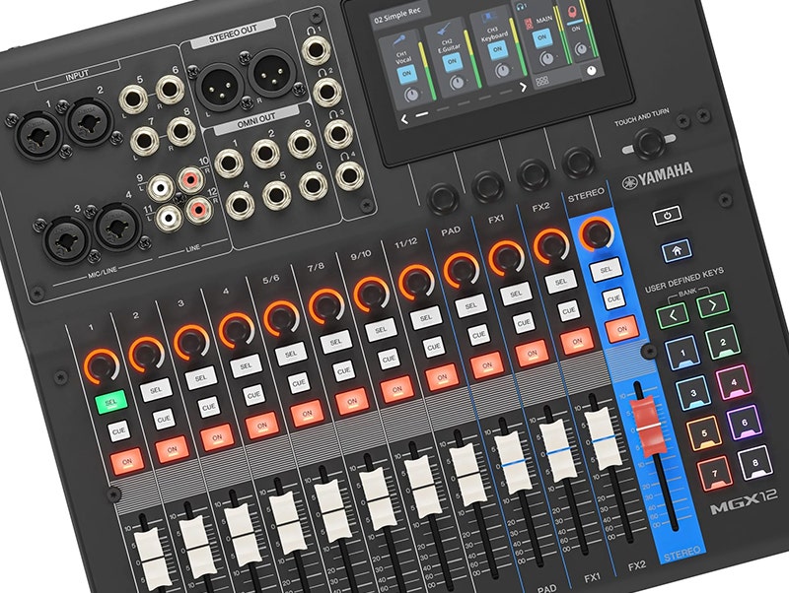The height and width of the screenshot is (593, 789).
Task: Tap the microphone icon on CH1 Vocal
Action: (x=400, y=39)
